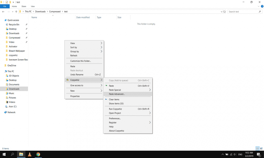Click the up-one-level arrow icon
Viewport: 264px width, 158px height.
click(16, 11)
